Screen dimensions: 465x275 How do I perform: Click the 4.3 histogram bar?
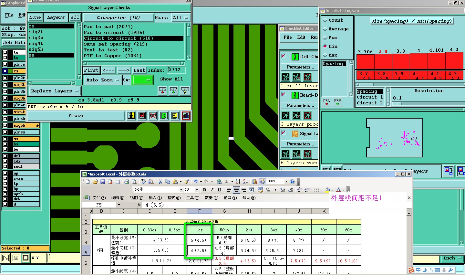(454, 61)
